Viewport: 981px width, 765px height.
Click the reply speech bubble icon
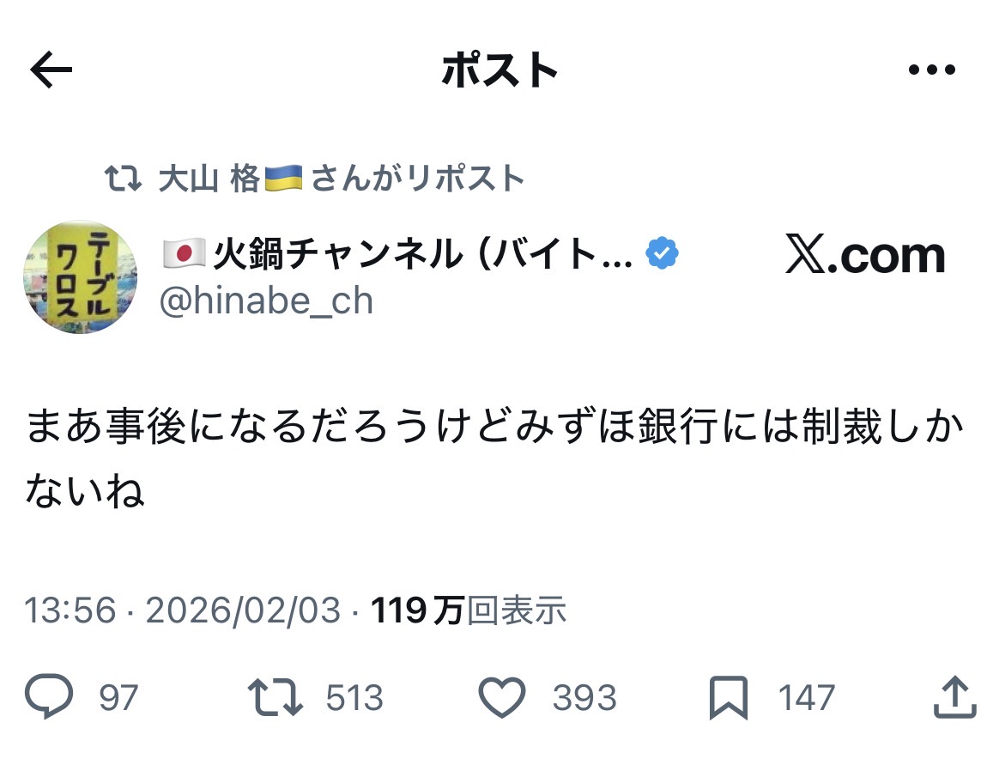(x=49, y=695)
